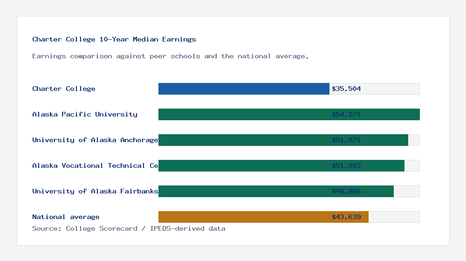Click the '$35,504' value
The width and height of the screenshot is (466, 261).
346,89
